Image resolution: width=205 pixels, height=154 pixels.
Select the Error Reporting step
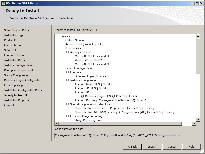pyautogui.click(x=13, y=85)
